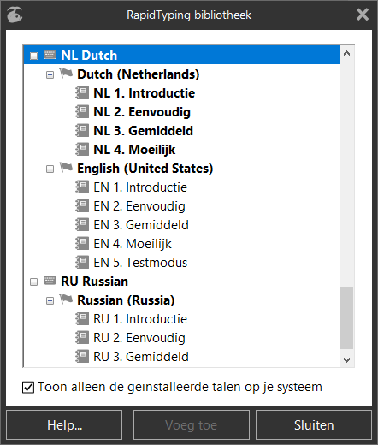The height and width of the screenshot is (445, 378).
Task: Open the Help... button
Action: pyautogui.click(x=64, y=425)
